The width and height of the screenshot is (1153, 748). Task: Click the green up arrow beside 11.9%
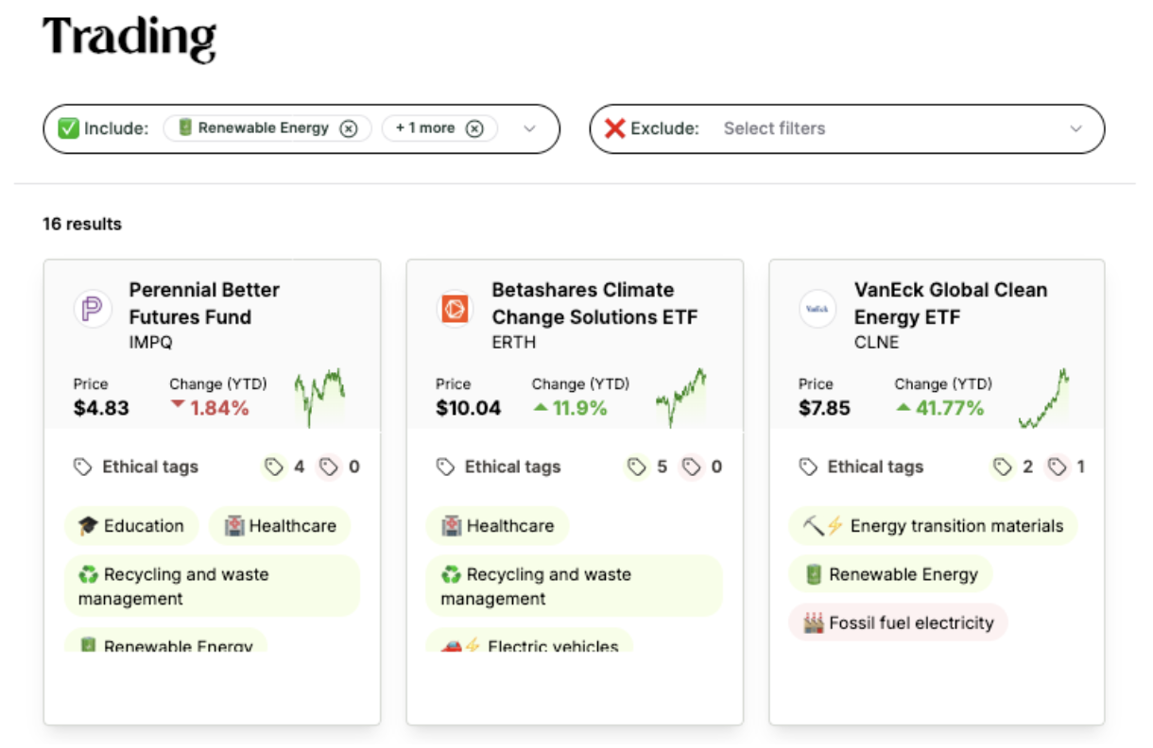pos(541,408)
